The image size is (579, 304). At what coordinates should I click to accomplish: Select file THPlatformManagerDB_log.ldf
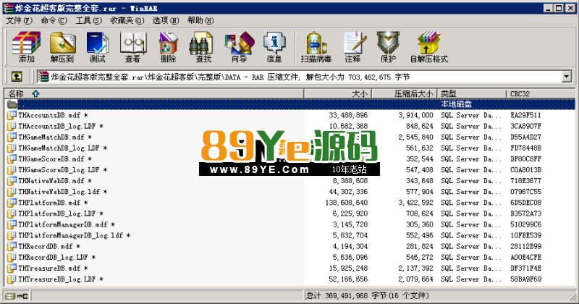pos(75,235)
